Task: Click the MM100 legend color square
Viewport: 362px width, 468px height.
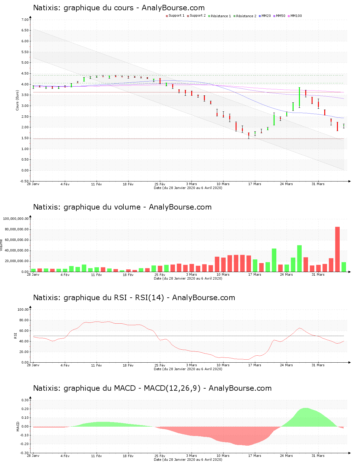Action: coord(289,16)
